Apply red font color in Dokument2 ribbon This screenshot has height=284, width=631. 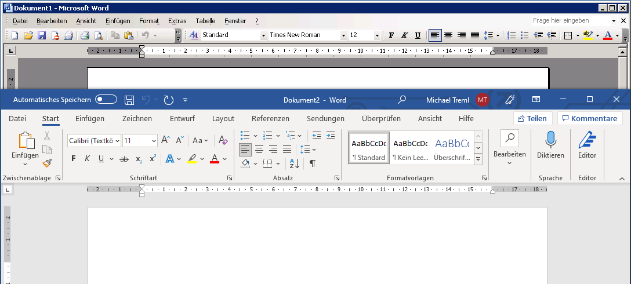[x=215, y=159]
